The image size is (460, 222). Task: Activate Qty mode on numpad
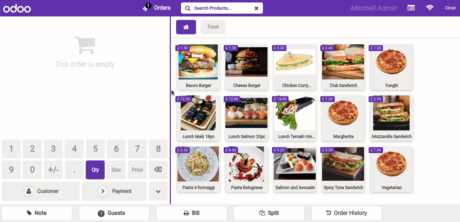[95, 170]
